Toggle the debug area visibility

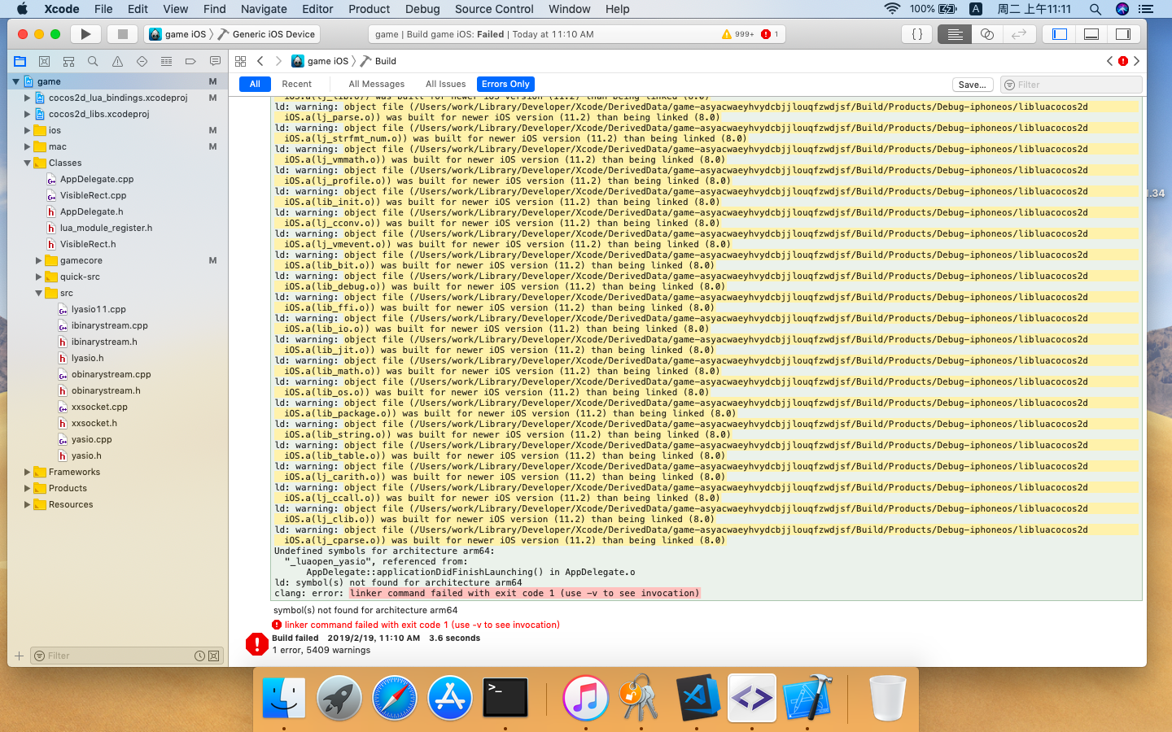pos(1091,34)
